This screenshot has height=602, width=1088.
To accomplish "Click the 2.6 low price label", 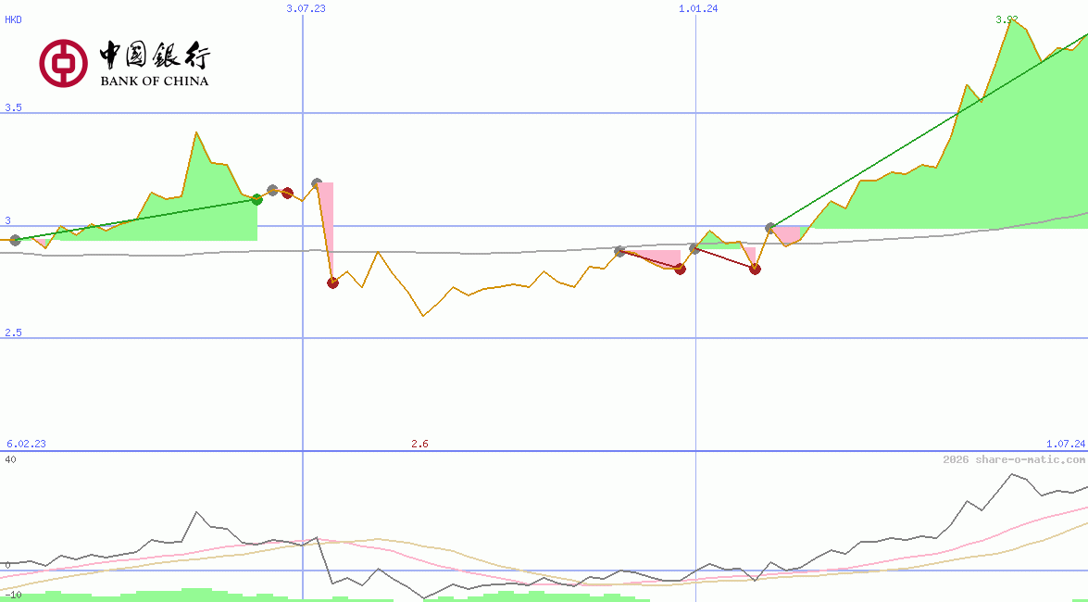I will (x=419, y=444).
